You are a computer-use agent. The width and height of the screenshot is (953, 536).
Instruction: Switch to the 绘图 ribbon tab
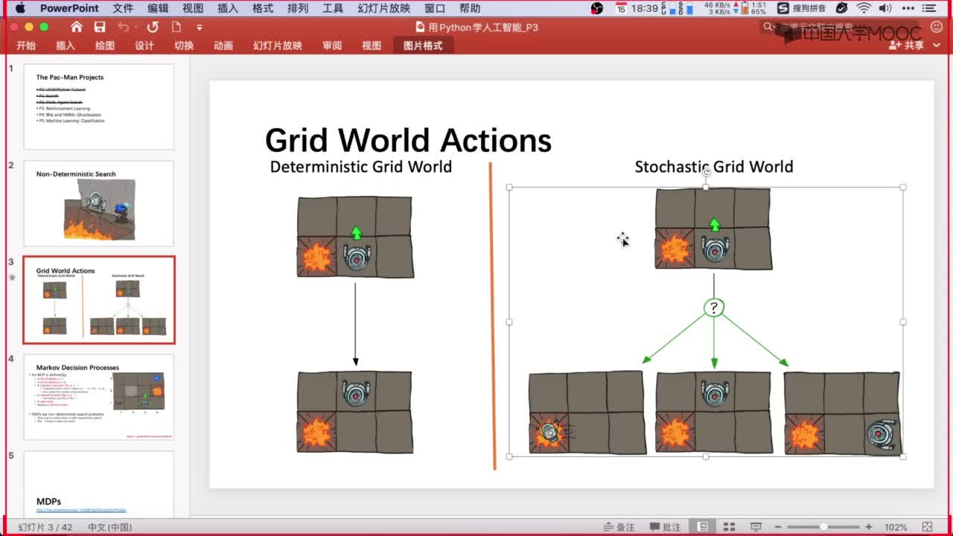click(x=105, y=45)
